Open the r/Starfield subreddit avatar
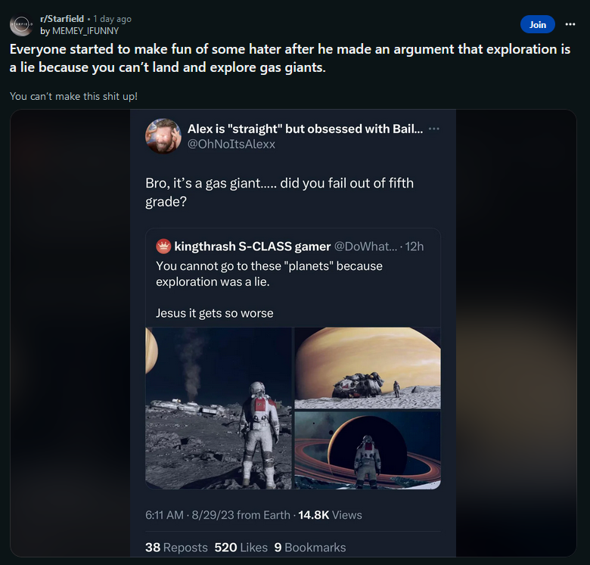The width and height of the screenshot is (590, 565). point(20,25)
